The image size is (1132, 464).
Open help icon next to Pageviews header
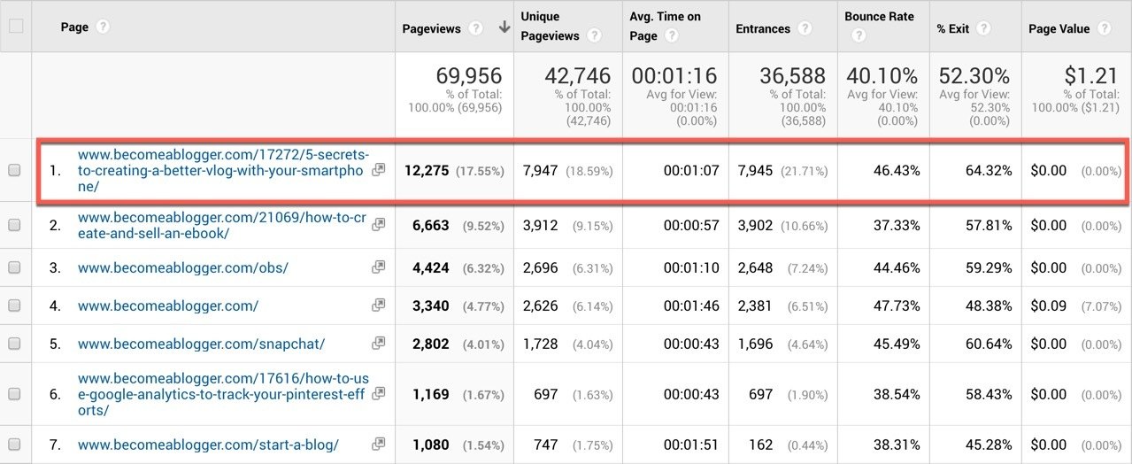pyautogui.click(x=476, y=28)
